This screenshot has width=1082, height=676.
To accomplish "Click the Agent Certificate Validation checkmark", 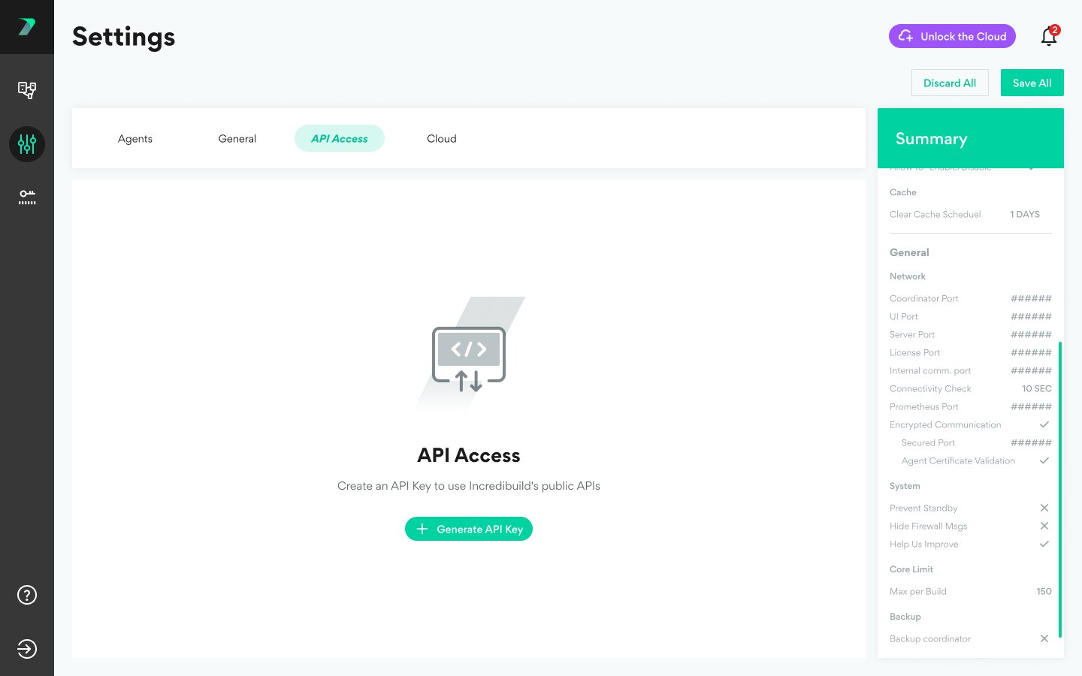I will point(1044,460).
